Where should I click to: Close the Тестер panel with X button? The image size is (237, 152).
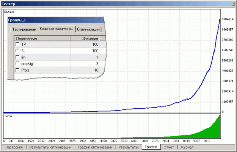pyautogui.click(x=233, y=4)
